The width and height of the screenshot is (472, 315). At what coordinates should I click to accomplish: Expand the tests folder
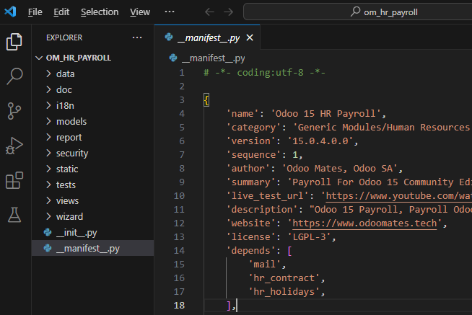click(x=92, y=185)
